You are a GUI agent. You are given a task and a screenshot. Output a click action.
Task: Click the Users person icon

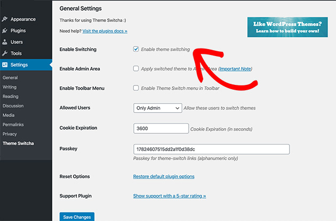pos(5,42)
